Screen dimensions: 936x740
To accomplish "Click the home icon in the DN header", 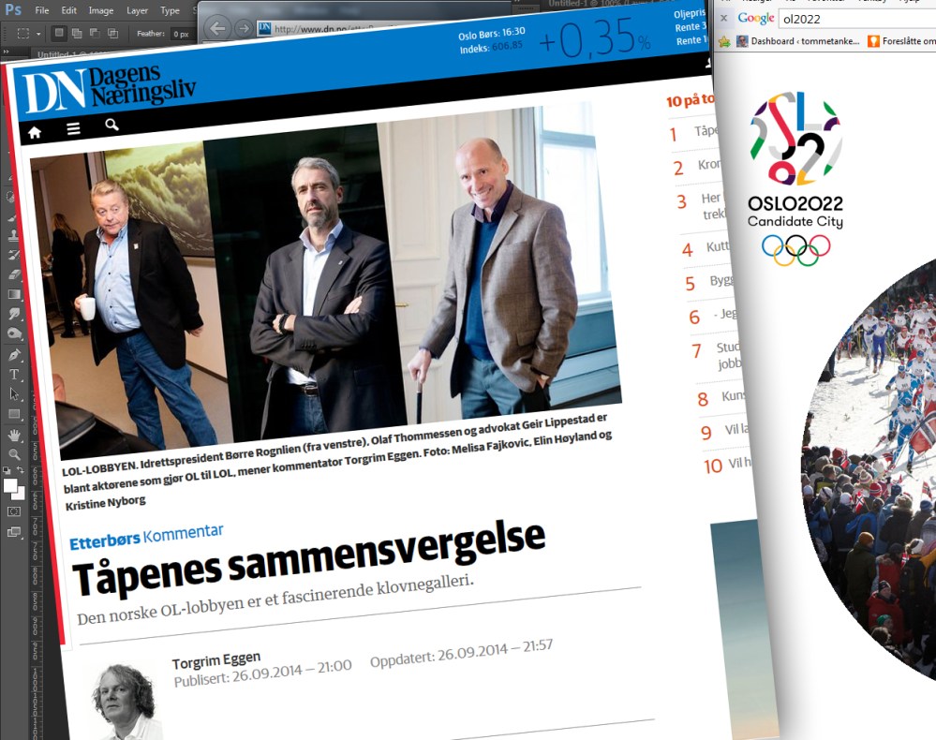I will point(35,133).
